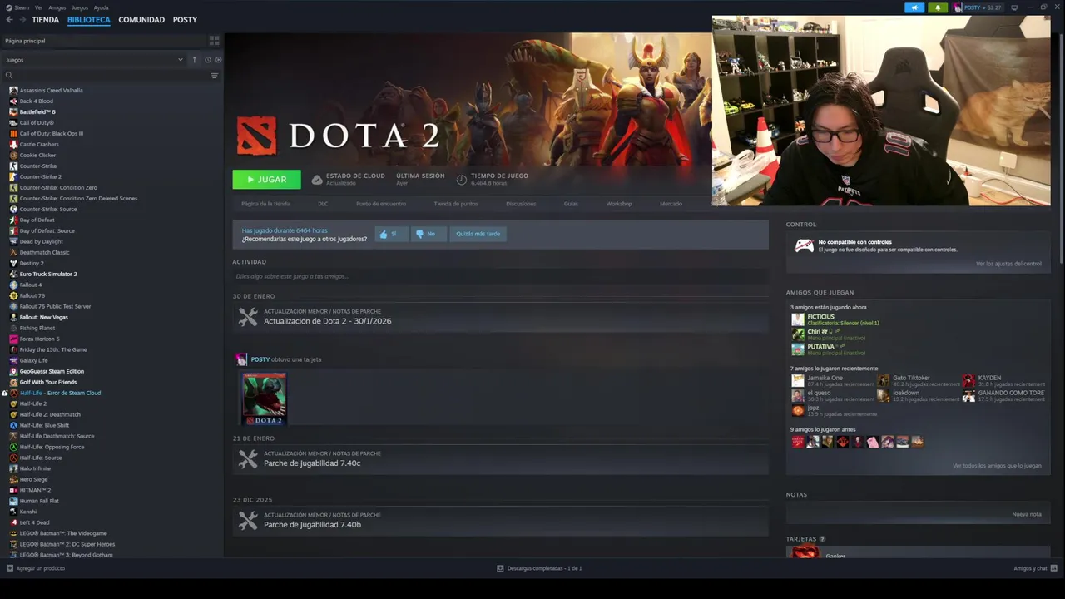Open the Ayuda menu
The image size is (1065, 599).
102,7
